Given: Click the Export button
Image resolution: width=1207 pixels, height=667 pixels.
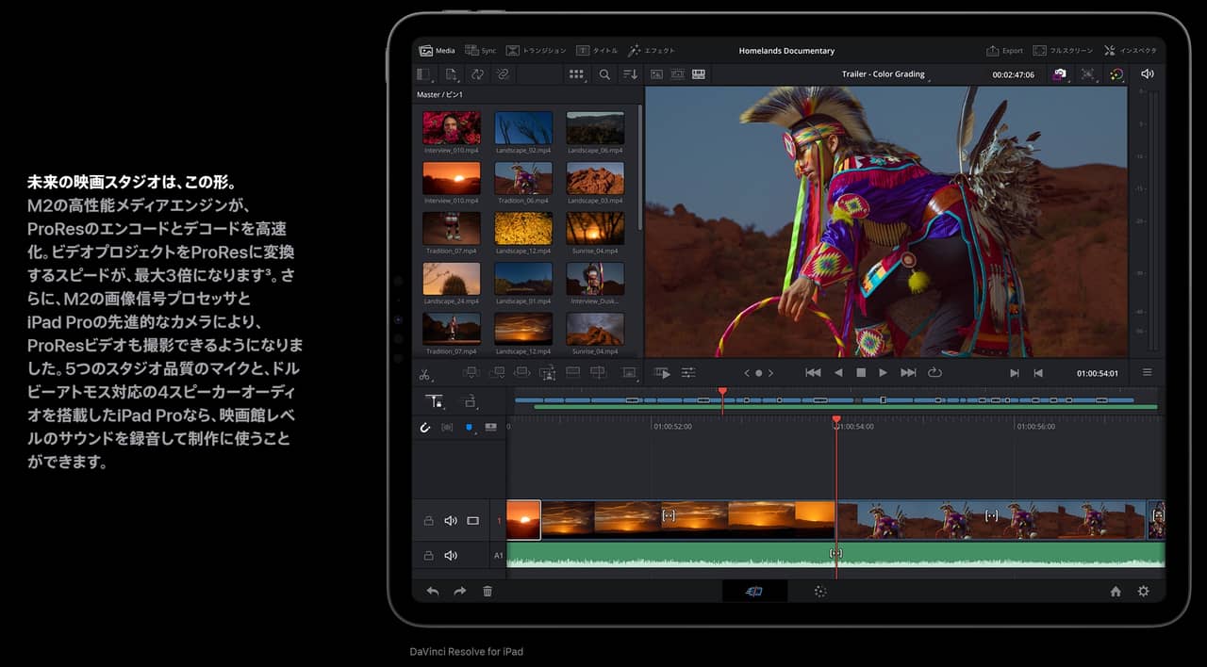Looking at the screenshot, I should (1004, 51).
